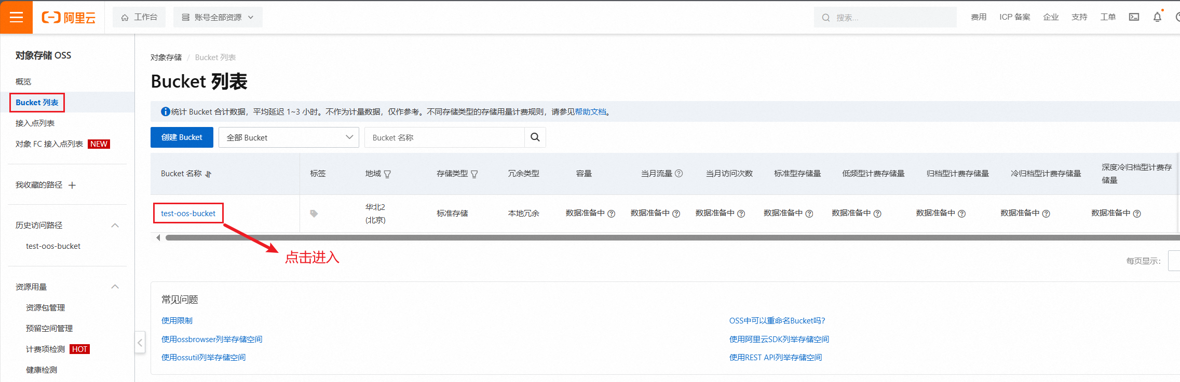Click the 创建 Bucket button

tap(182, 137)
